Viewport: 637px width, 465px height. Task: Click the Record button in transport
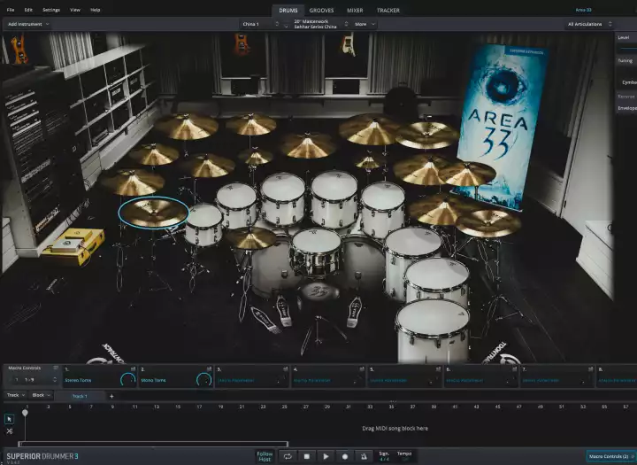345,456
